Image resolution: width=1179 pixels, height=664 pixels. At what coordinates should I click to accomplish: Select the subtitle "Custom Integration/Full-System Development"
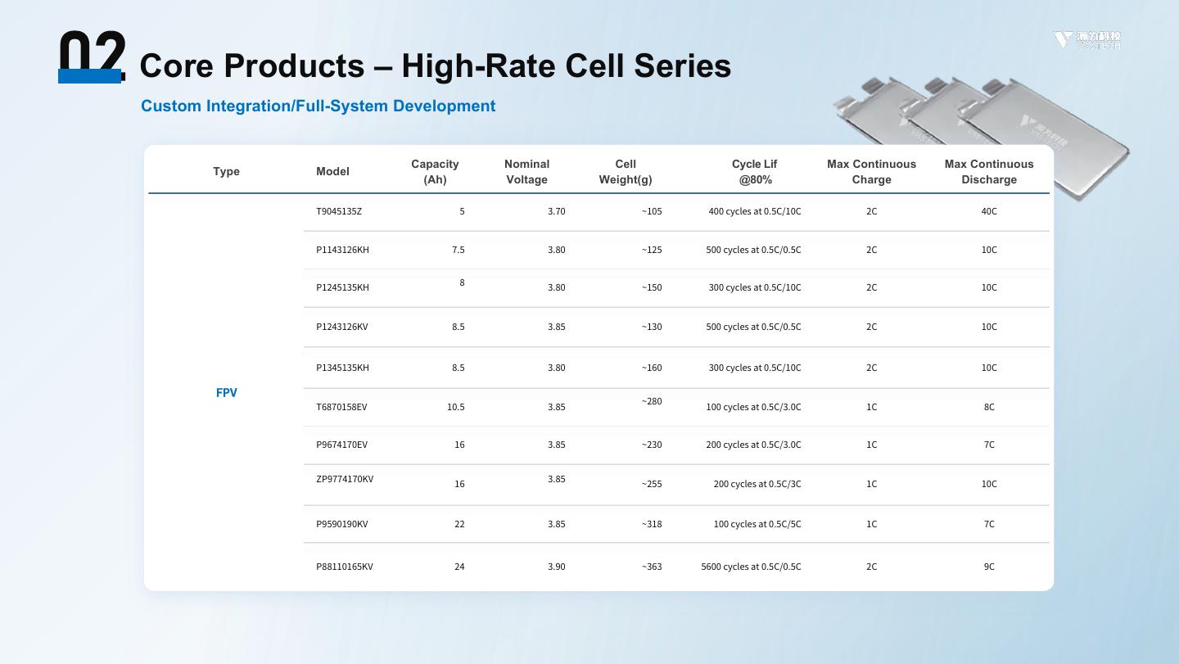(318, 106)
